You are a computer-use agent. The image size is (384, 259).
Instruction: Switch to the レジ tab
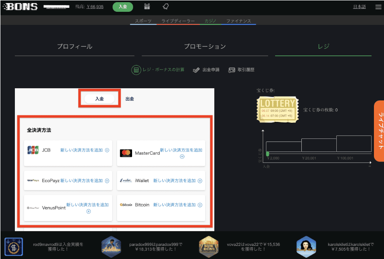pyautogui.click(x=323, y=46)
